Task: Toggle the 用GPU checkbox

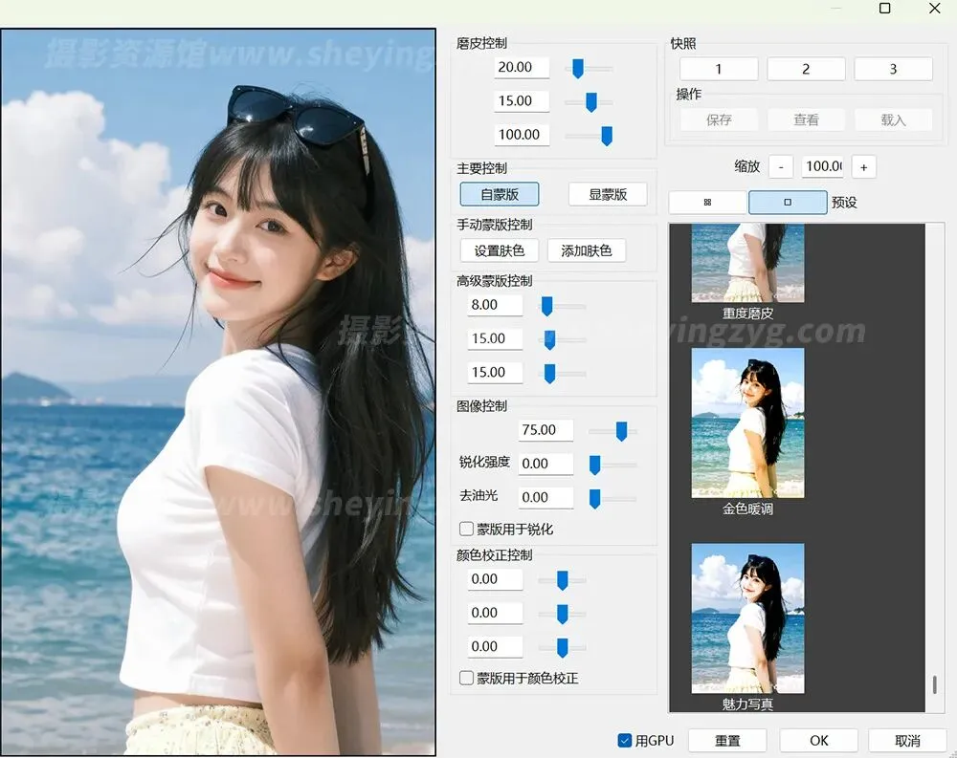Action: [x=624, y=740]
